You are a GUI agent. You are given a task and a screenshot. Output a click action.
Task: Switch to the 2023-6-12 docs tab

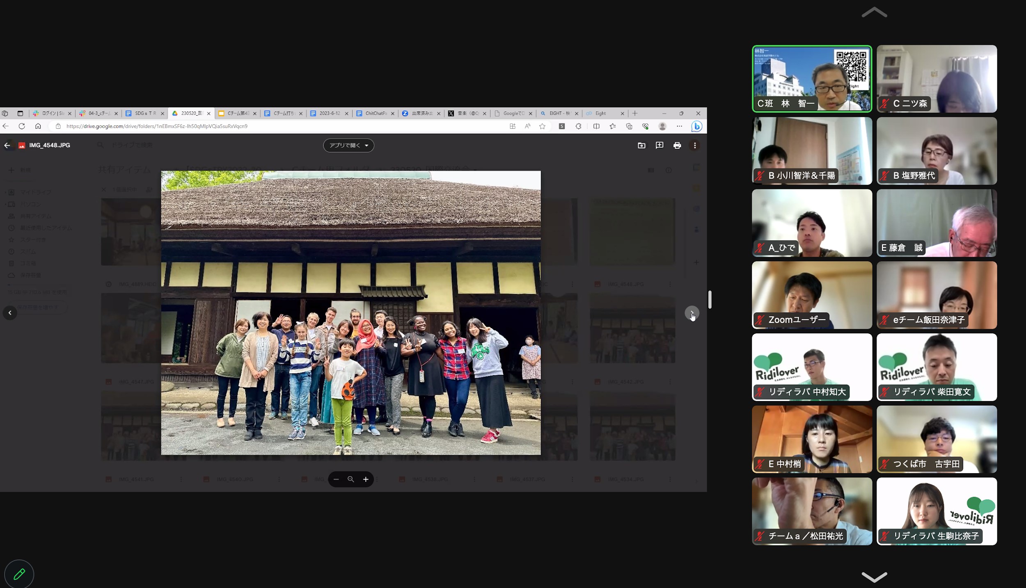[x=330, y=113]
